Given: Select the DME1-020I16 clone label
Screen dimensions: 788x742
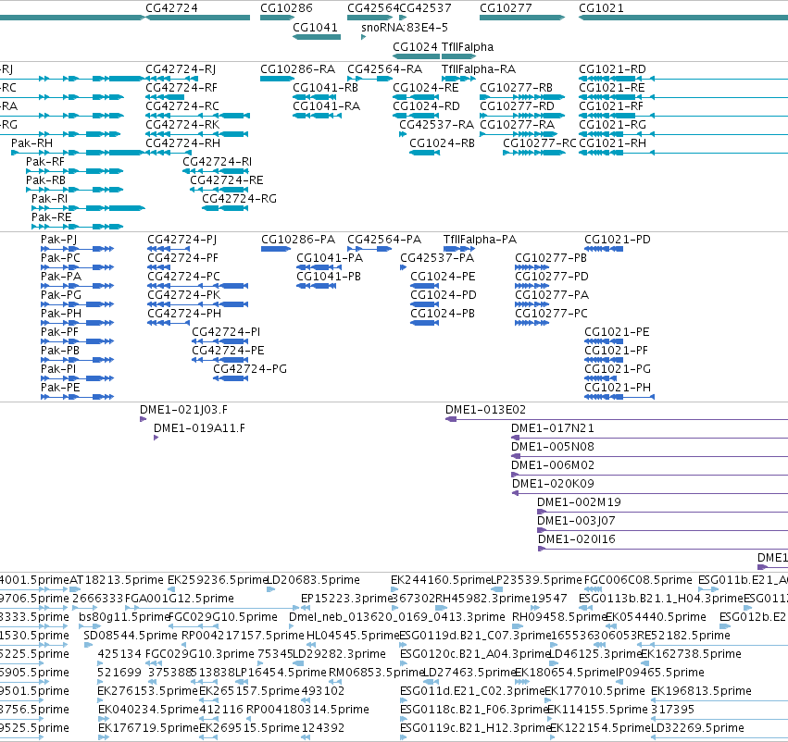Looking at the screenshot, I should [x=577, y=539].
